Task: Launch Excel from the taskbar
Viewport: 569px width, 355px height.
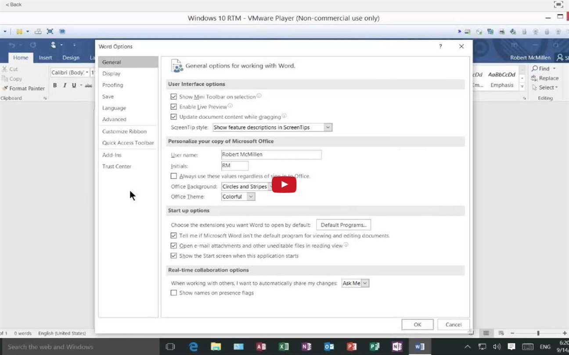Action: [x=284, y=347]
